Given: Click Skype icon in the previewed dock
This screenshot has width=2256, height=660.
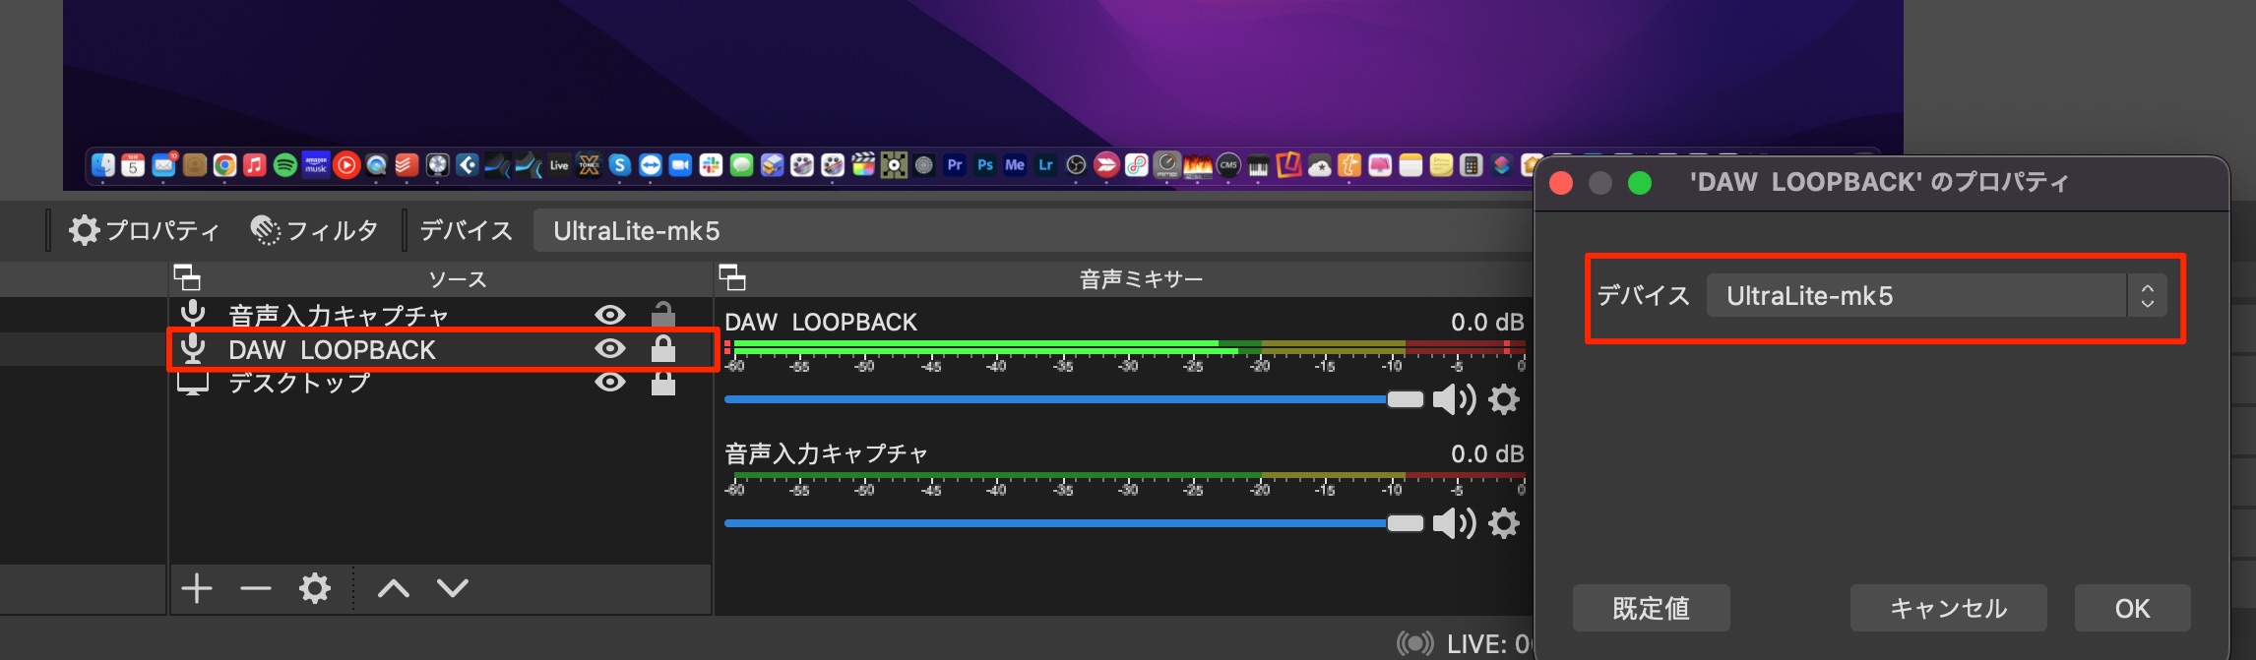Looking at the screenshot, I should (x=619, y=165).
